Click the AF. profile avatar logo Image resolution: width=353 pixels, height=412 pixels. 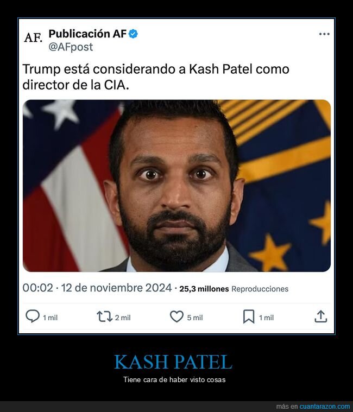(x=33, y=37)
